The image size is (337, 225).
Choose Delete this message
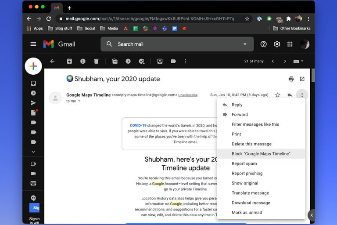tap(261, 144)
